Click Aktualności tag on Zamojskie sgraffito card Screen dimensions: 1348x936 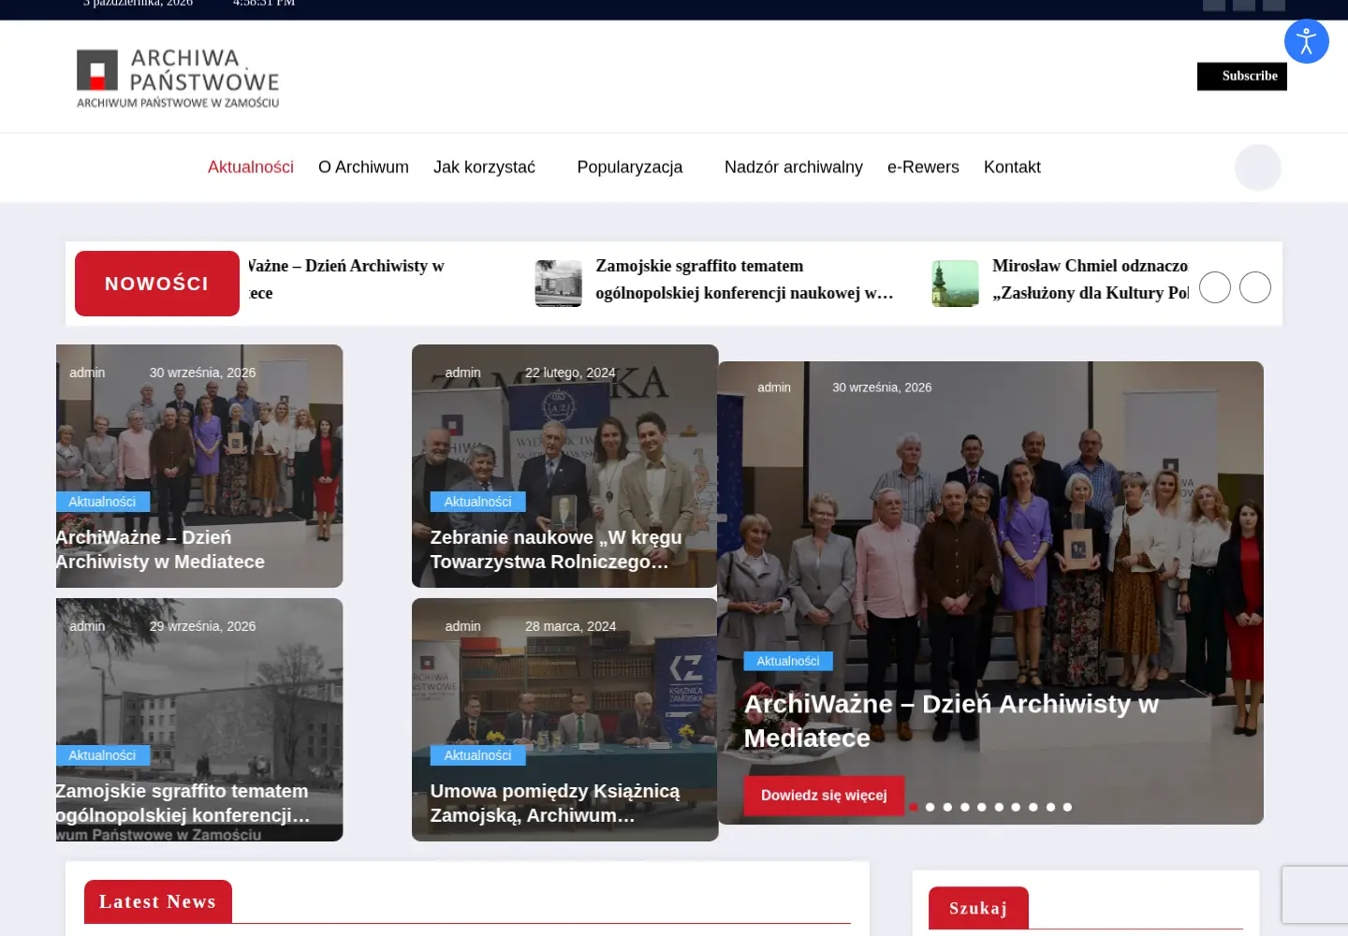tap(102, 755)
